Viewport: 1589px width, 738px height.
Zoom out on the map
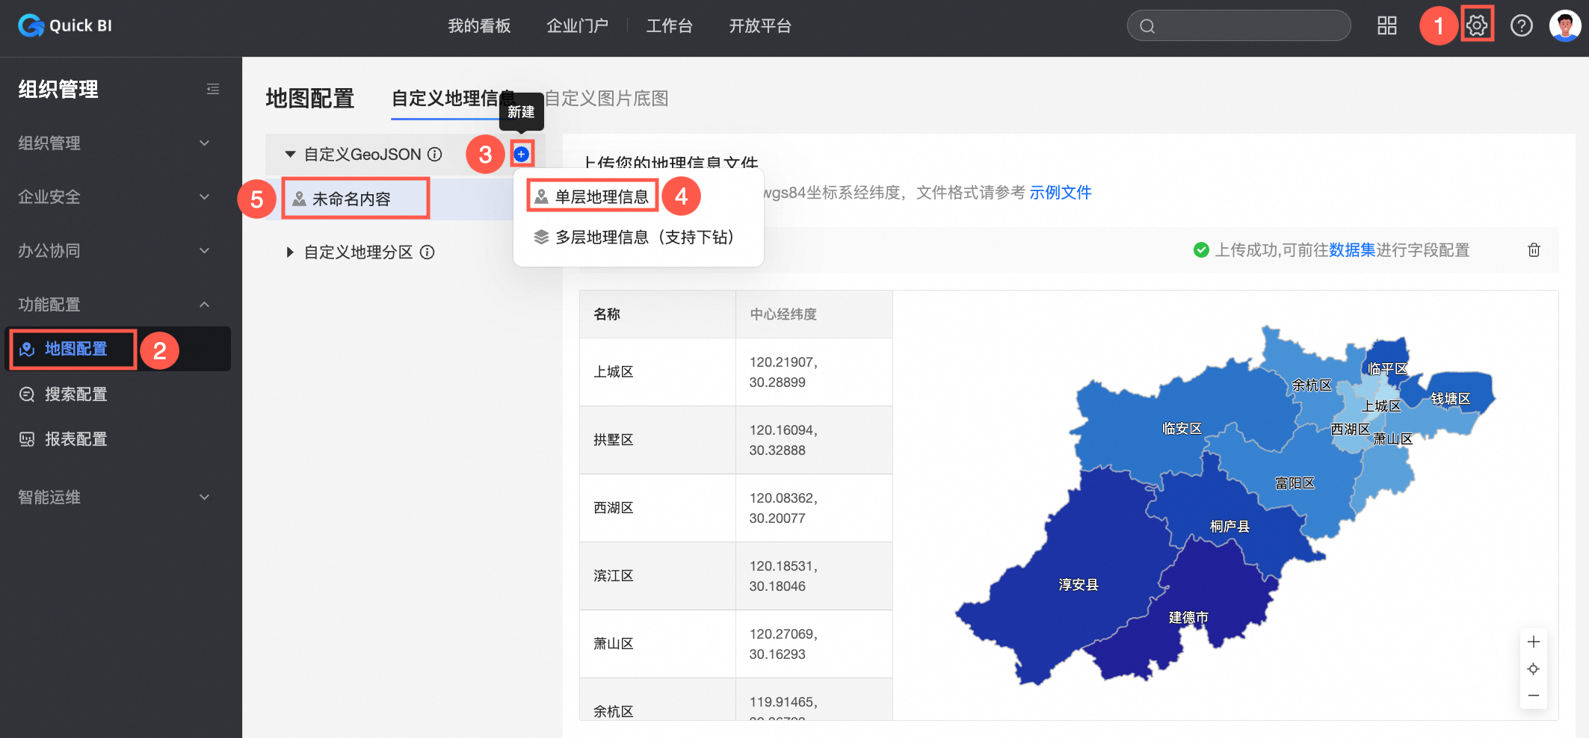1533,695
